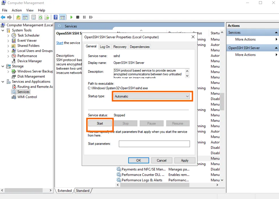Viewport: 279px width, 199px height.
Task: Click the Apply button
Action: click(185, 161)
